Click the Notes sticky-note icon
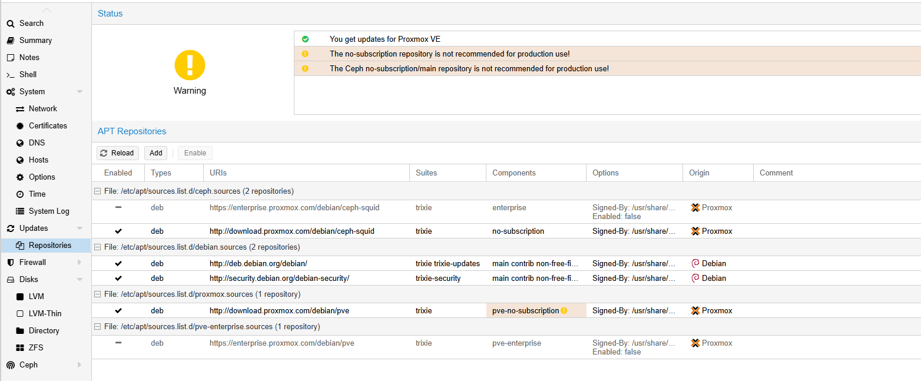Screen dimensions: 921x381 pos(11,58)
